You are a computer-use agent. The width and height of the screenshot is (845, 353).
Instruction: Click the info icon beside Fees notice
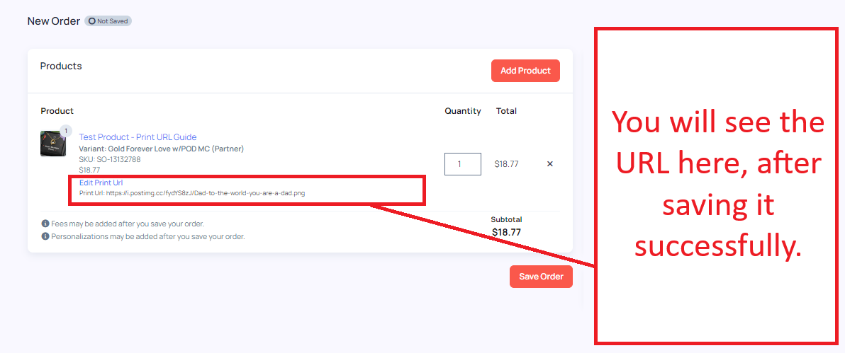click(45, 224)
